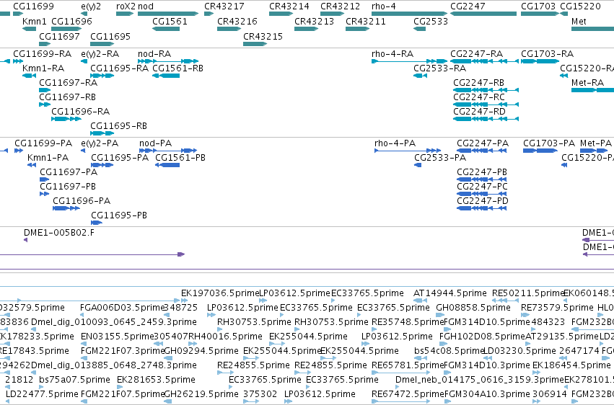Select the CR43213 gene label
Image resolution: width=614 pixels, height=405 pixels.
314,21
